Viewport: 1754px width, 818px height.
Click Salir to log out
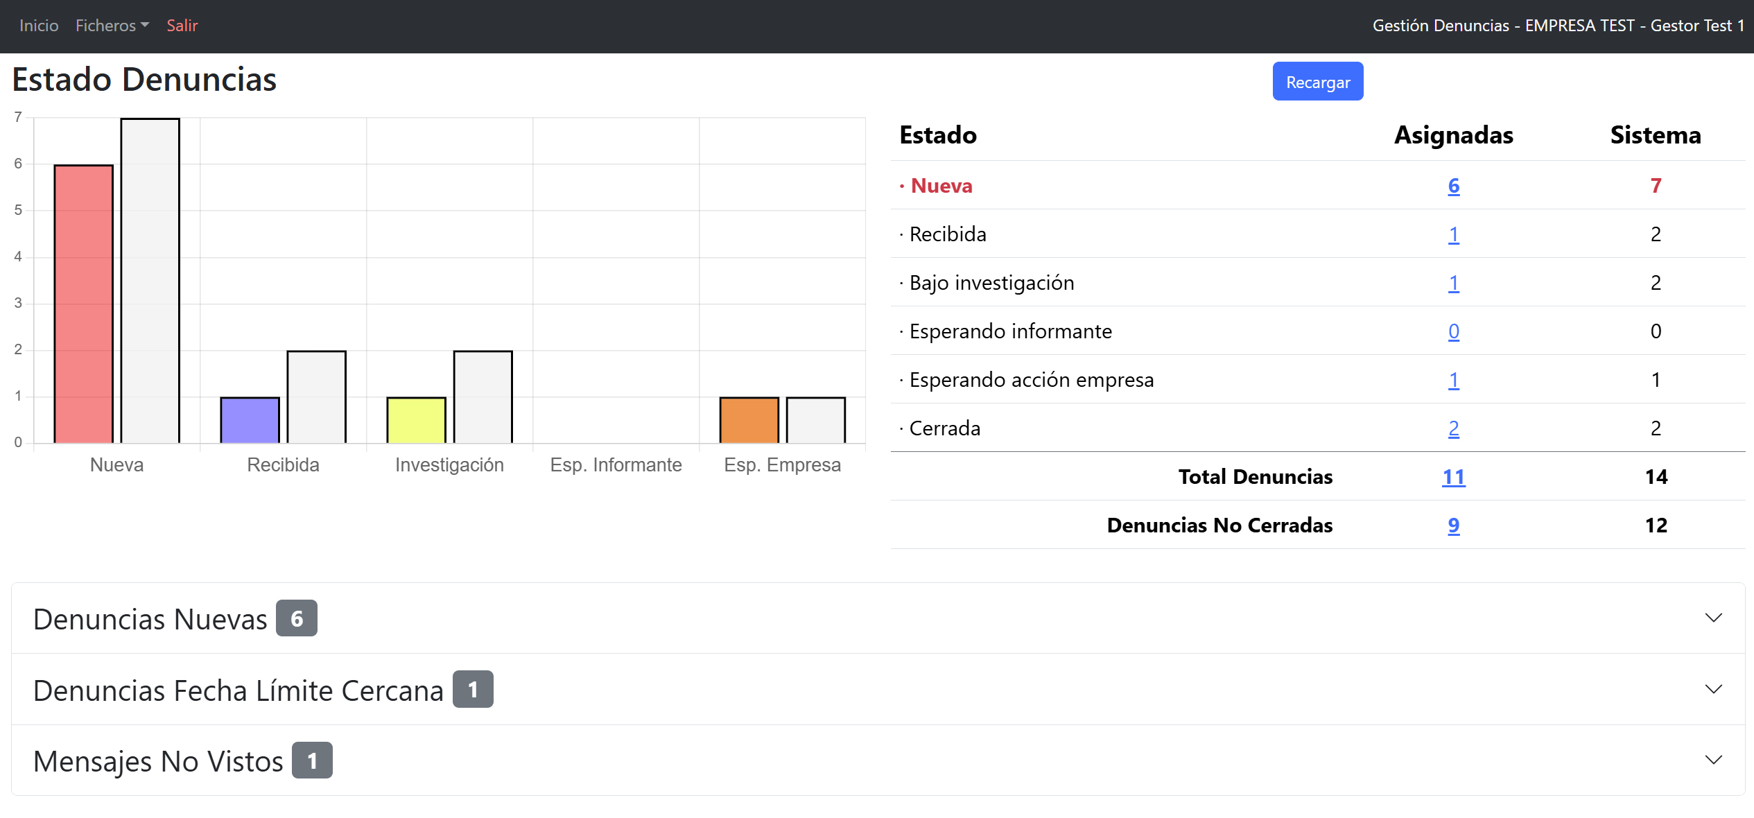182,26
